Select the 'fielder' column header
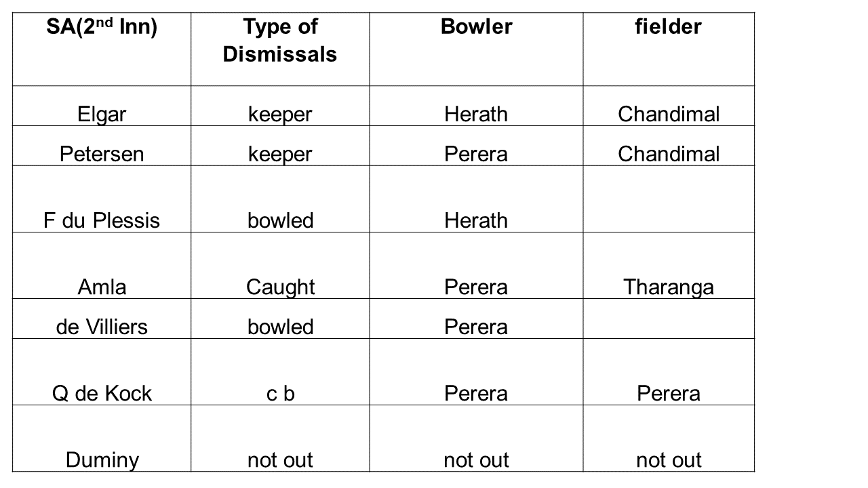 click(x=668, y=27)
